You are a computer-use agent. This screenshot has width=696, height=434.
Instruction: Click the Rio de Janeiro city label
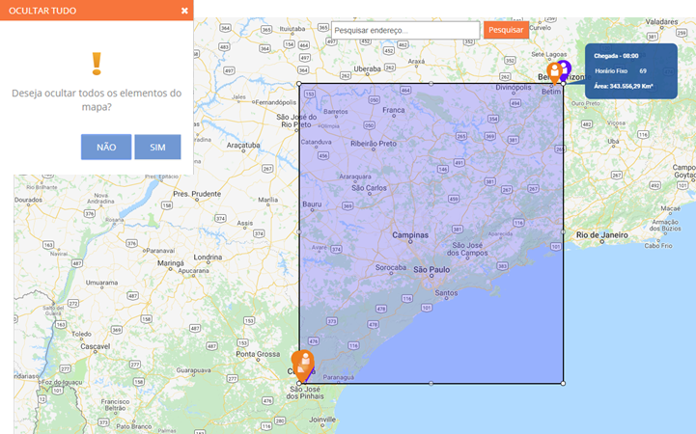(602, 235)
